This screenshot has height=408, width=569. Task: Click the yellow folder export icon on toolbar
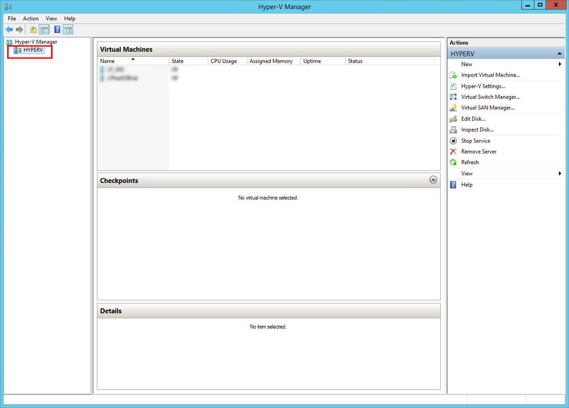33,29
